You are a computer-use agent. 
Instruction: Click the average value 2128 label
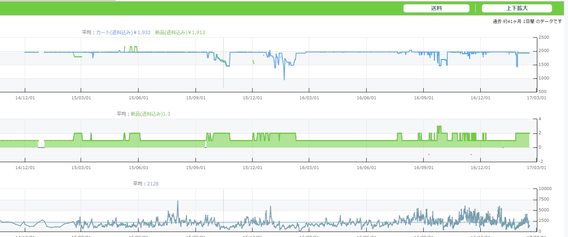tap(153, 184)
